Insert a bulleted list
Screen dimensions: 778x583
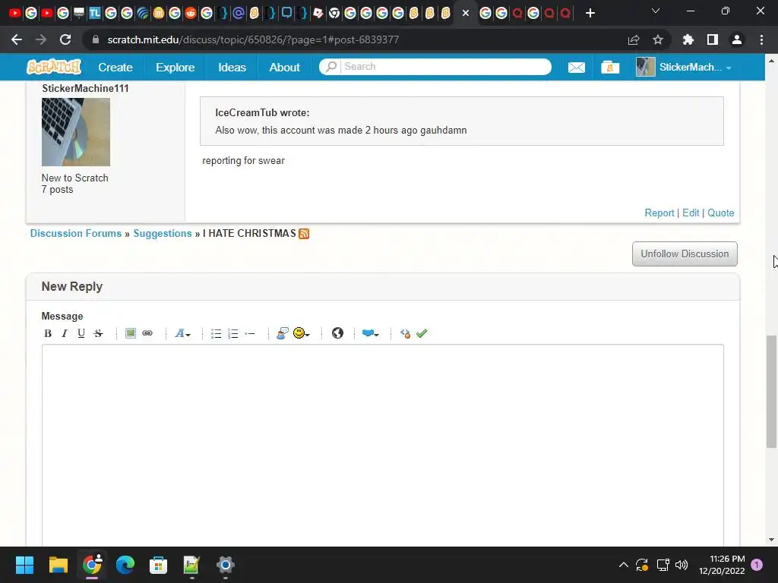[x=216, y=334]
